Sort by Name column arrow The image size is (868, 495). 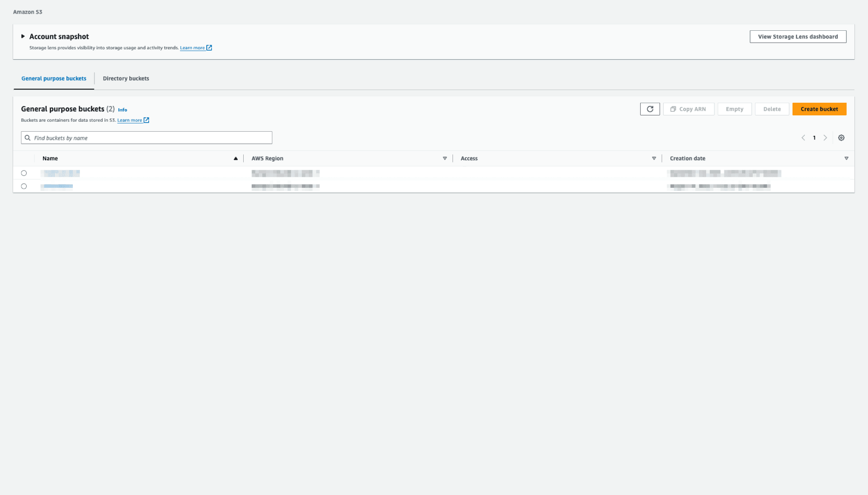(236, 158)
